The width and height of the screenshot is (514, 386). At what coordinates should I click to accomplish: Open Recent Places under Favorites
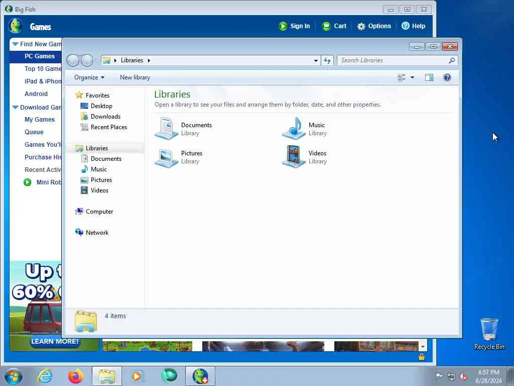tap(109, 127)
